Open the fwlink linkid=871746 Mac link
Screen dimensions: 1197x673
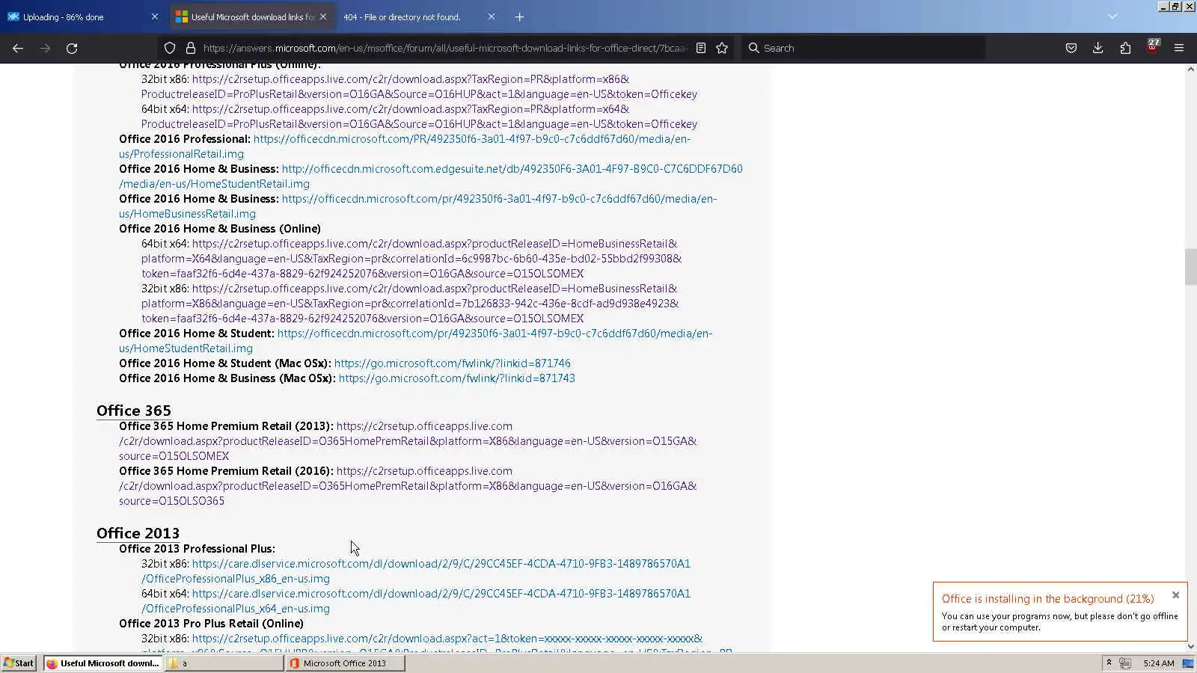[x=452, y=363]
